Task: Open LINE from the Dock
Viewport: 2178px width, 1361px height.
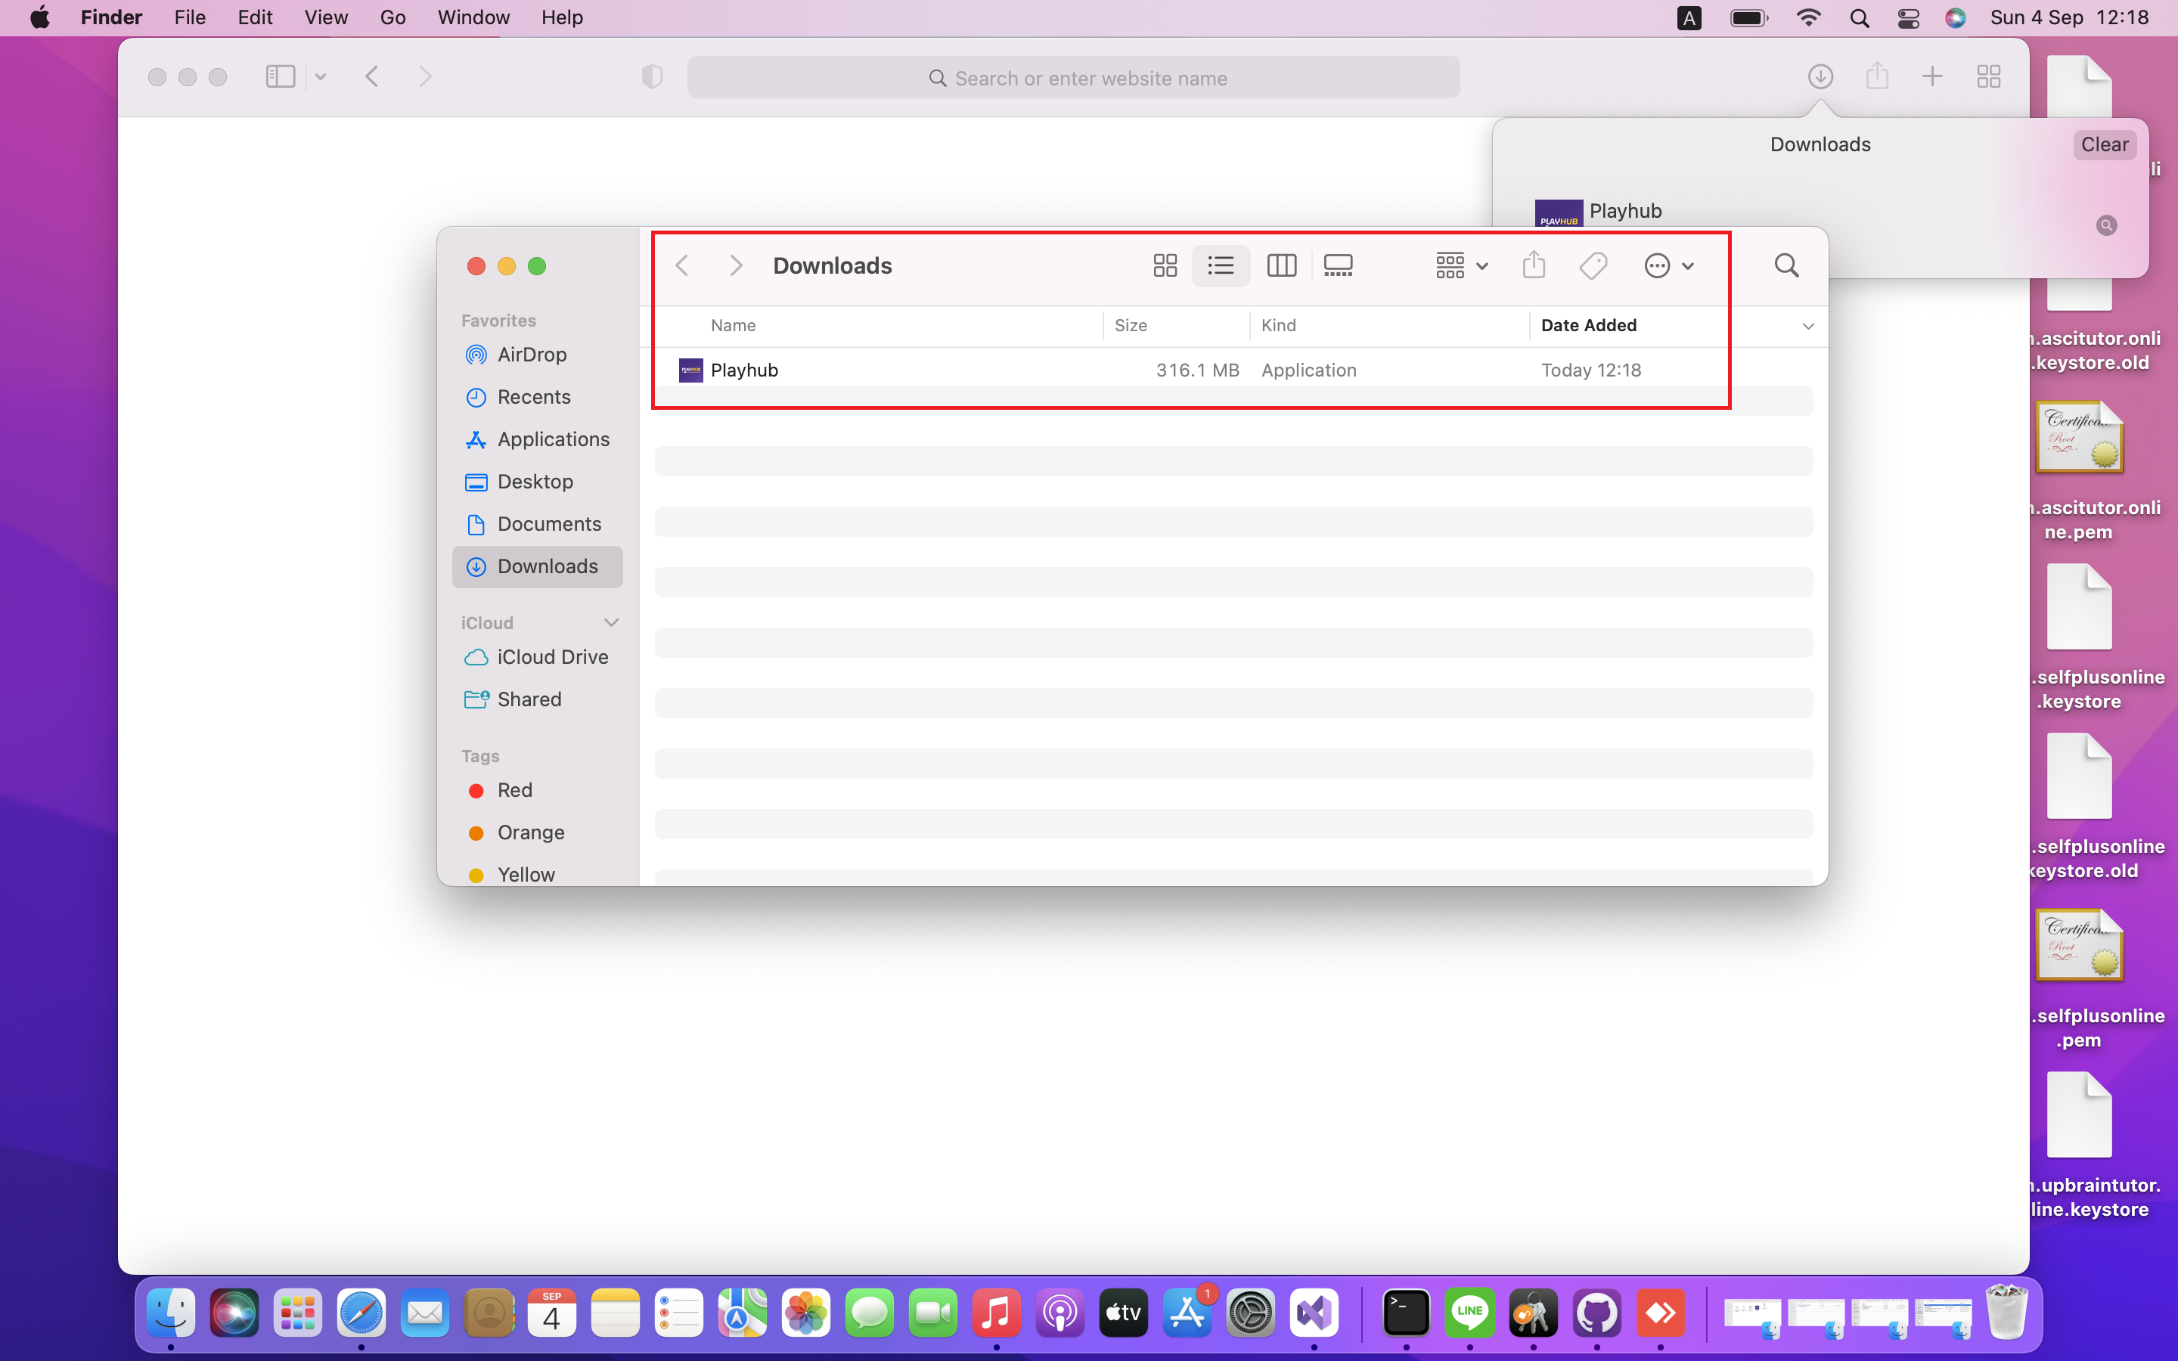Action: tap(1469, 1313)
